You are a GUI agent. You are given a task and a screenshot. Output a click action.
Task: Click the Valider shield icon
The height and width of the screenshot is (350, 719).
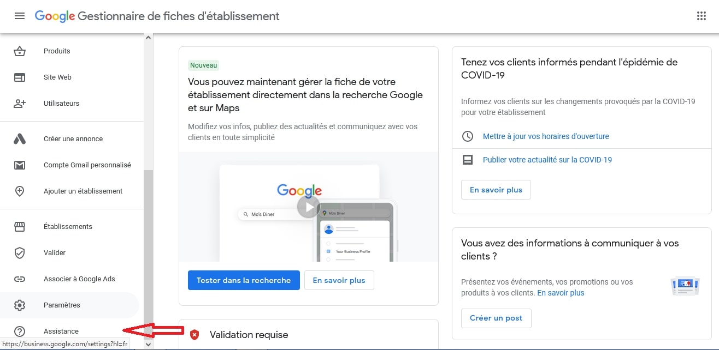click(x=20, y=253)
